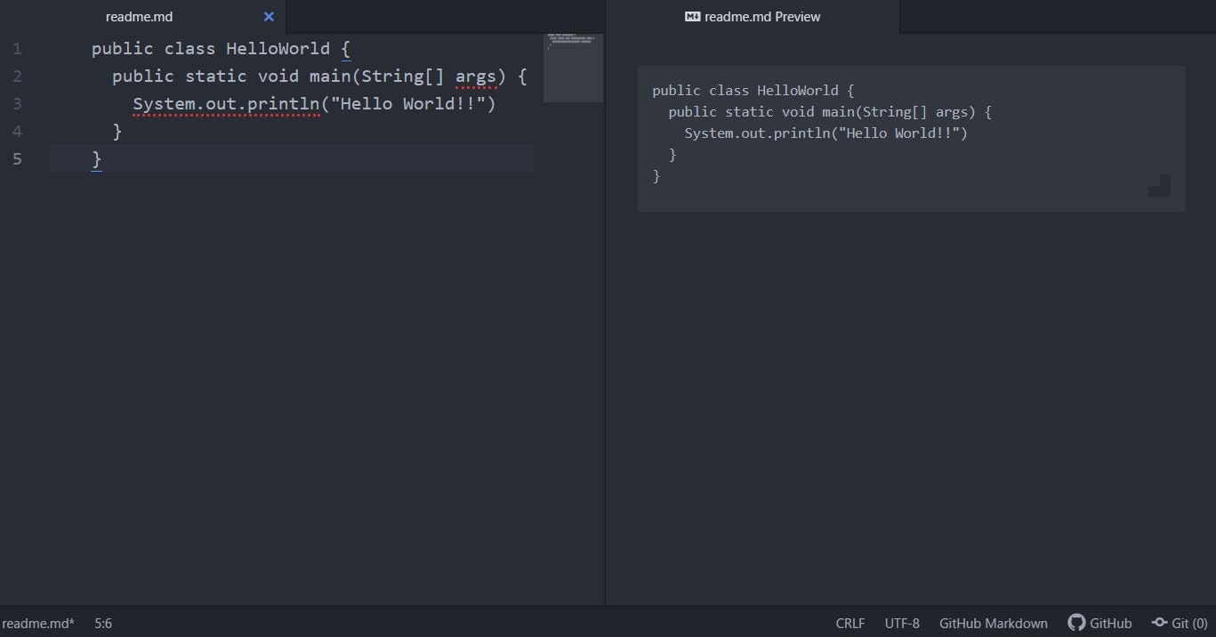Click the readme.md* file name in status bar
Screen dimensions: 1216x637
[38, 623]
